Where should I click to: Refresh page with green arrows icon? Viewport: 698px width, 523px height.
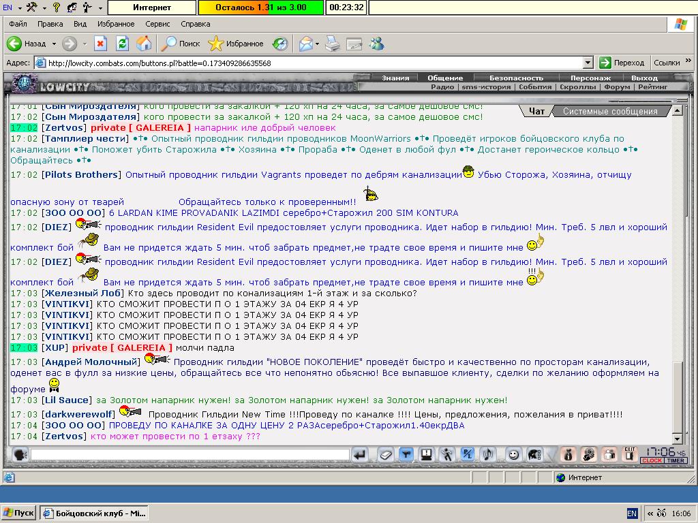pyautogui.click(x=123, y=44)
